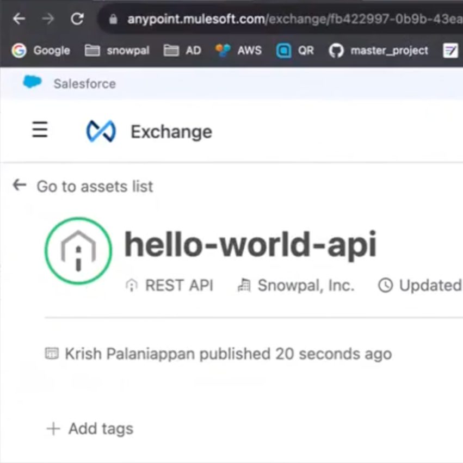Click the plus icon for tags

53,429
